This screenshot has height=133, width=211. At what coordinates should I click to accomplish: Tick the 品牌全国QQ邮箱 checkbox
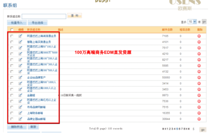tap(12, 119)
